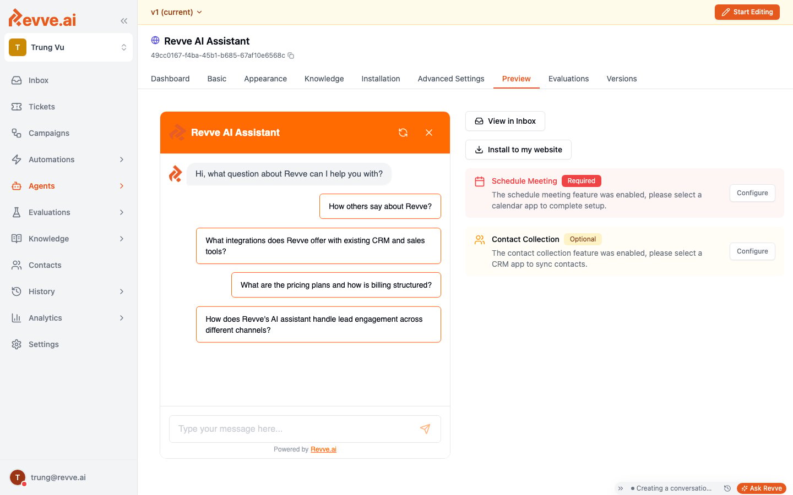Click the Schedule Meeting calendar icon

click(x=480, y=182)
